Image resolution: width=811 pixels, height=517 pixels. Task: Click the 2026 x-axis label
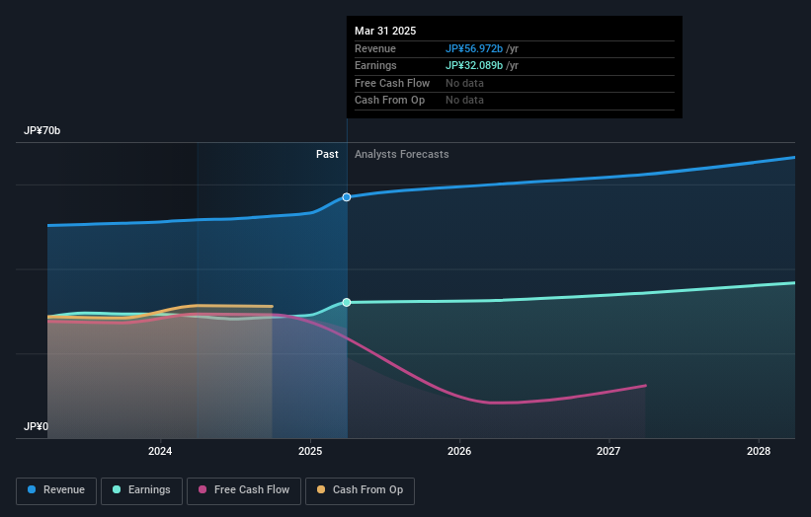pyautogui.click(x=459, y=452)
